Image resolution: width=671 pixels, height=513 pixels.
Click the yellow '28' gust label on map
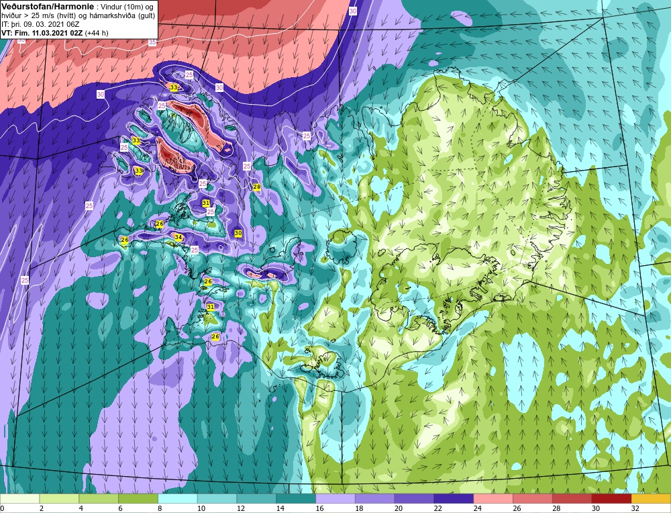coord(257,187)
